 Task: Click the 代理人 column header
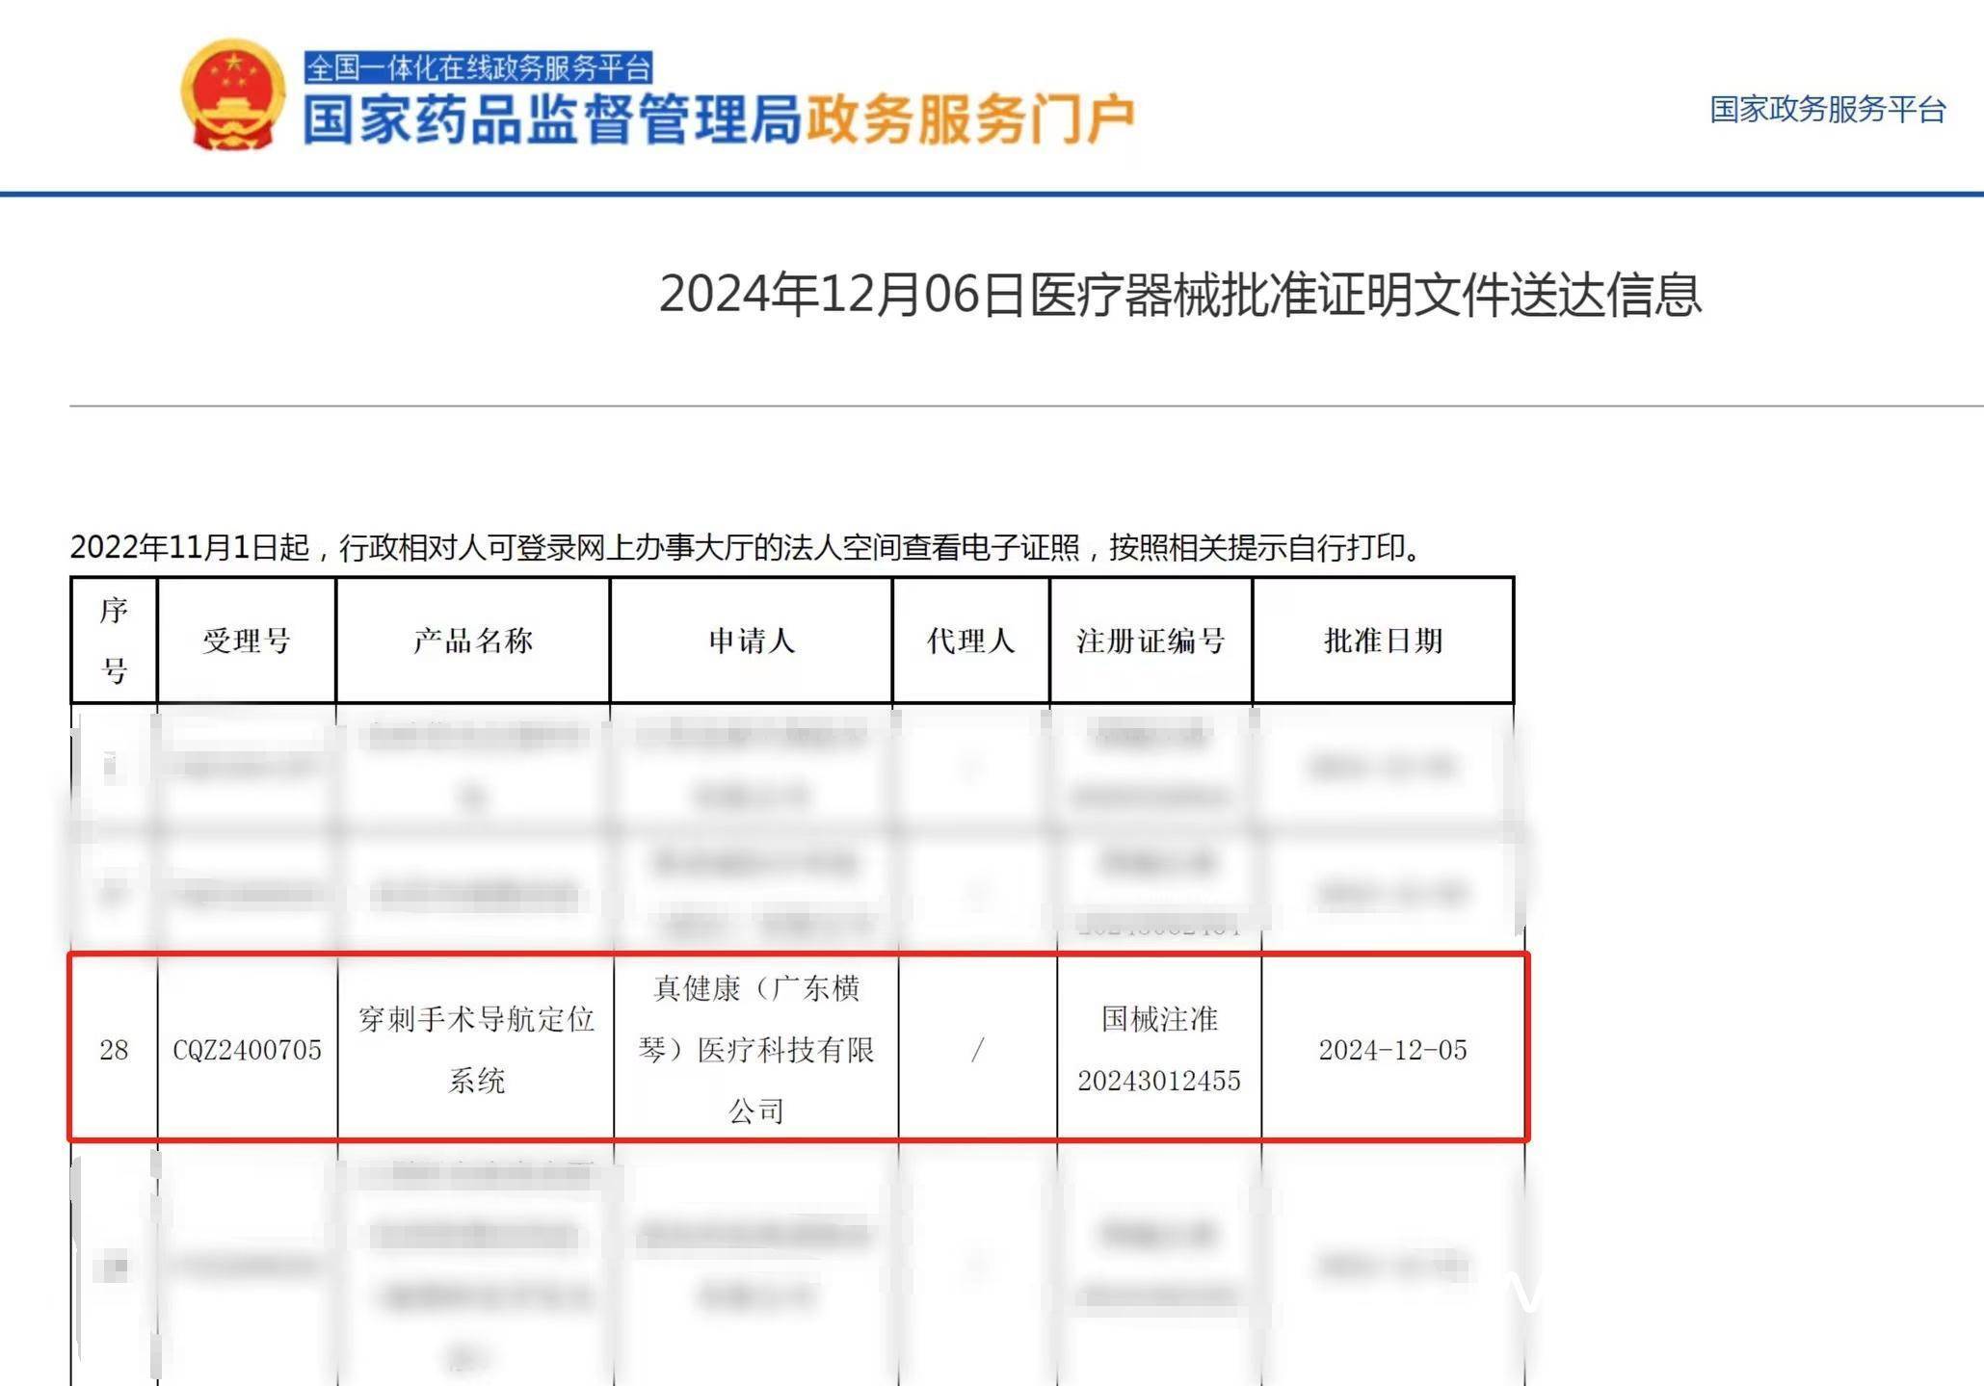pyautogui.click(x=970, y=641)
